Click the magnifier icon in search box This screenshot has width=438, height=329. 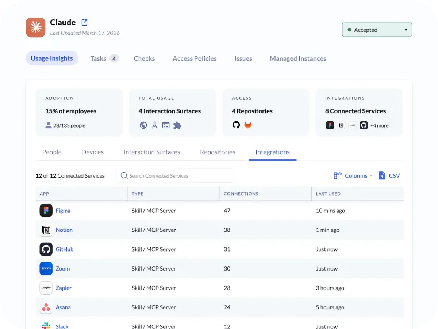tap(124, 176)
